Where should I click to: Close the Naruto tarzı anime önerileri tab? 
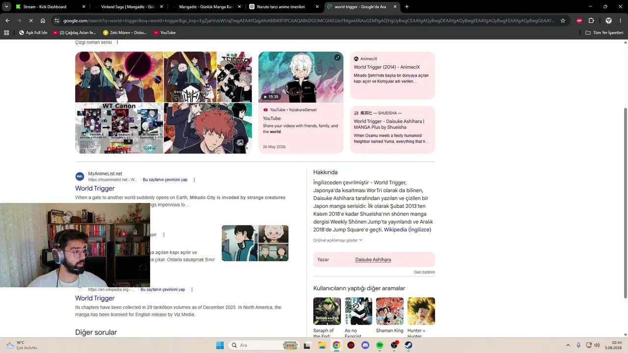[317, 7]
